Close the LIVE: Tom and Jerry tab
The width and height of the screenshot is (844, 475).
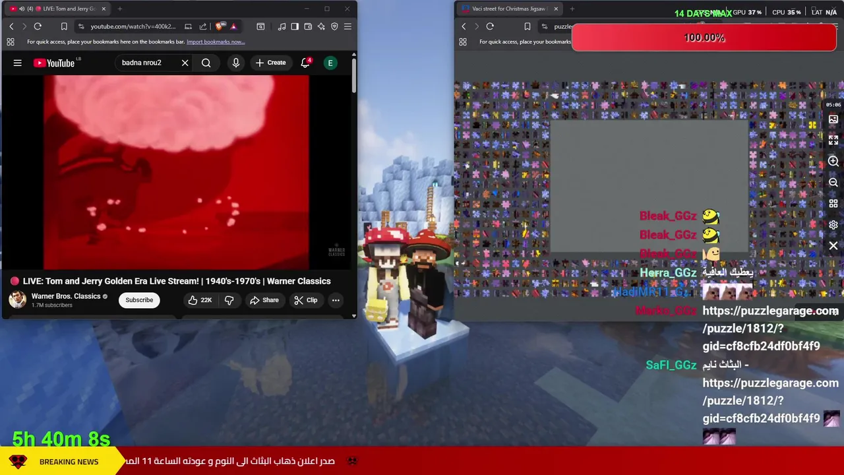[x=104, y=9]
